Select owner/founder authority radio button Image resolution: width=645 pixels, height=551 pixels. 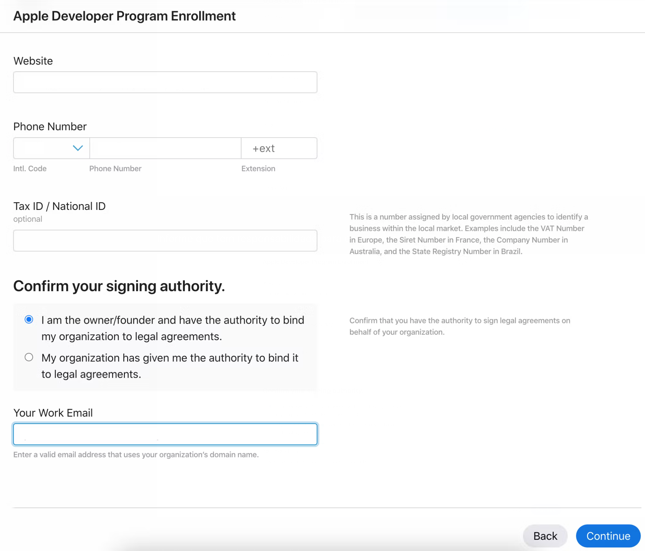(x=29, y=319)
